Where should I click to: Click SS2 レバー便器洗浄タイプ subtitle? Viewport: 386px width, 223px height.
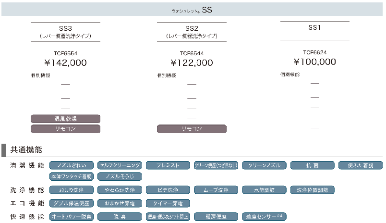pyautogui.click(x=192, y=36)
